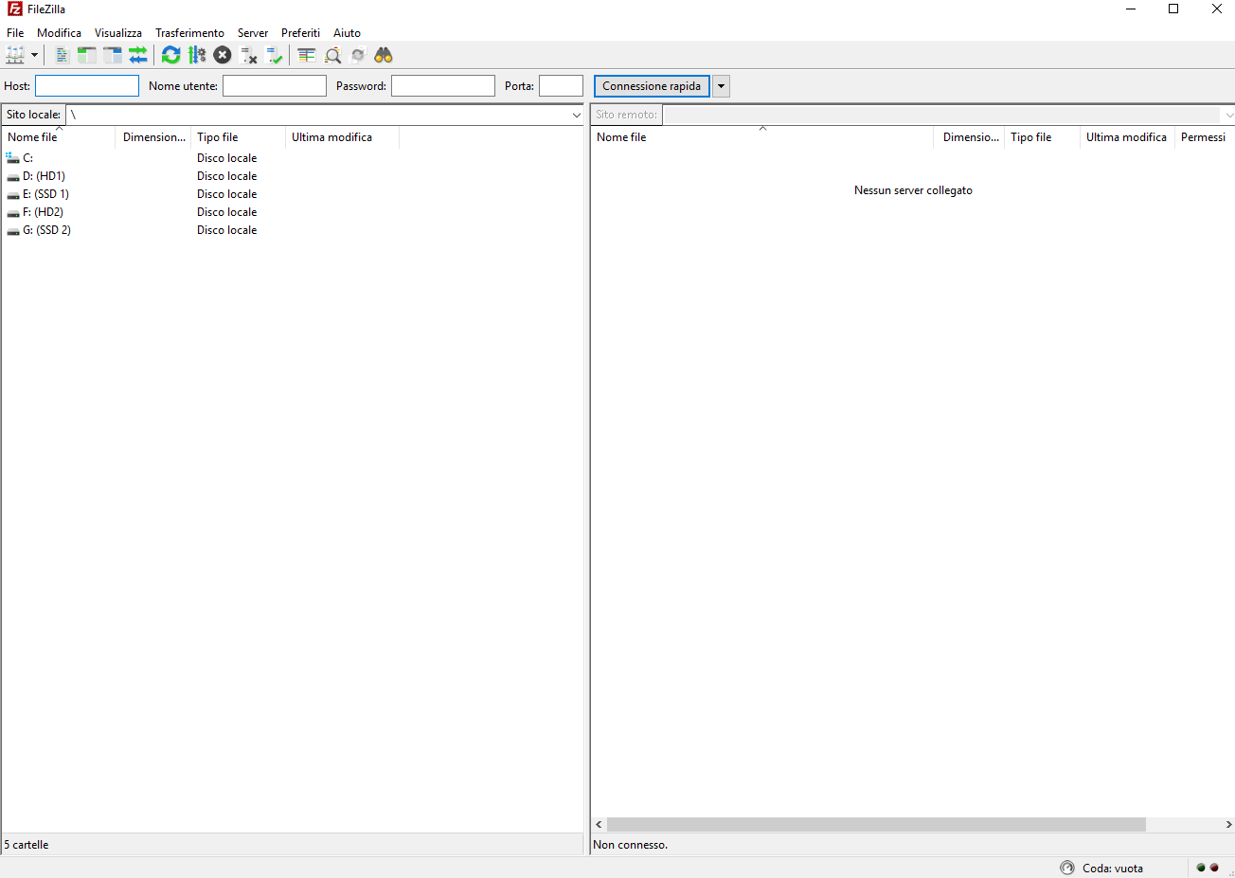Toggle message log display icon
The width and height of the screenshot is (1235, 878).
(63, 55)
